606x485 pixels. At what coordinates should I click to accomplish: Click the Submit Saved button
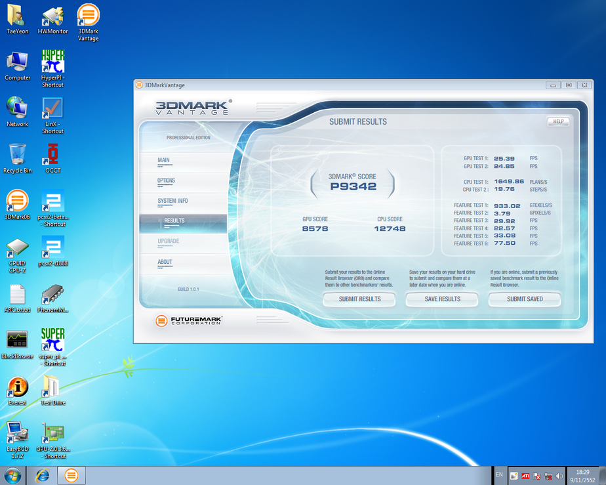click(x=525, y=299)
